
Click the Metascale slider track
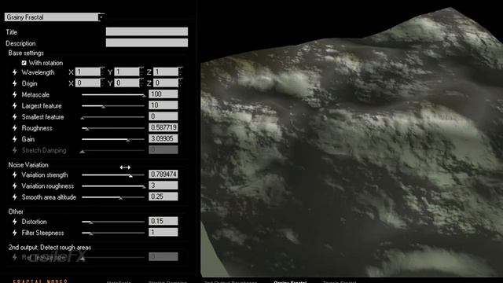click(113, 95)
